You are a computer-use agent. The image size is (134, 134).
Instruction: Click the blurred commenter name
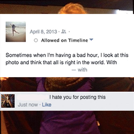coord(32,97)
